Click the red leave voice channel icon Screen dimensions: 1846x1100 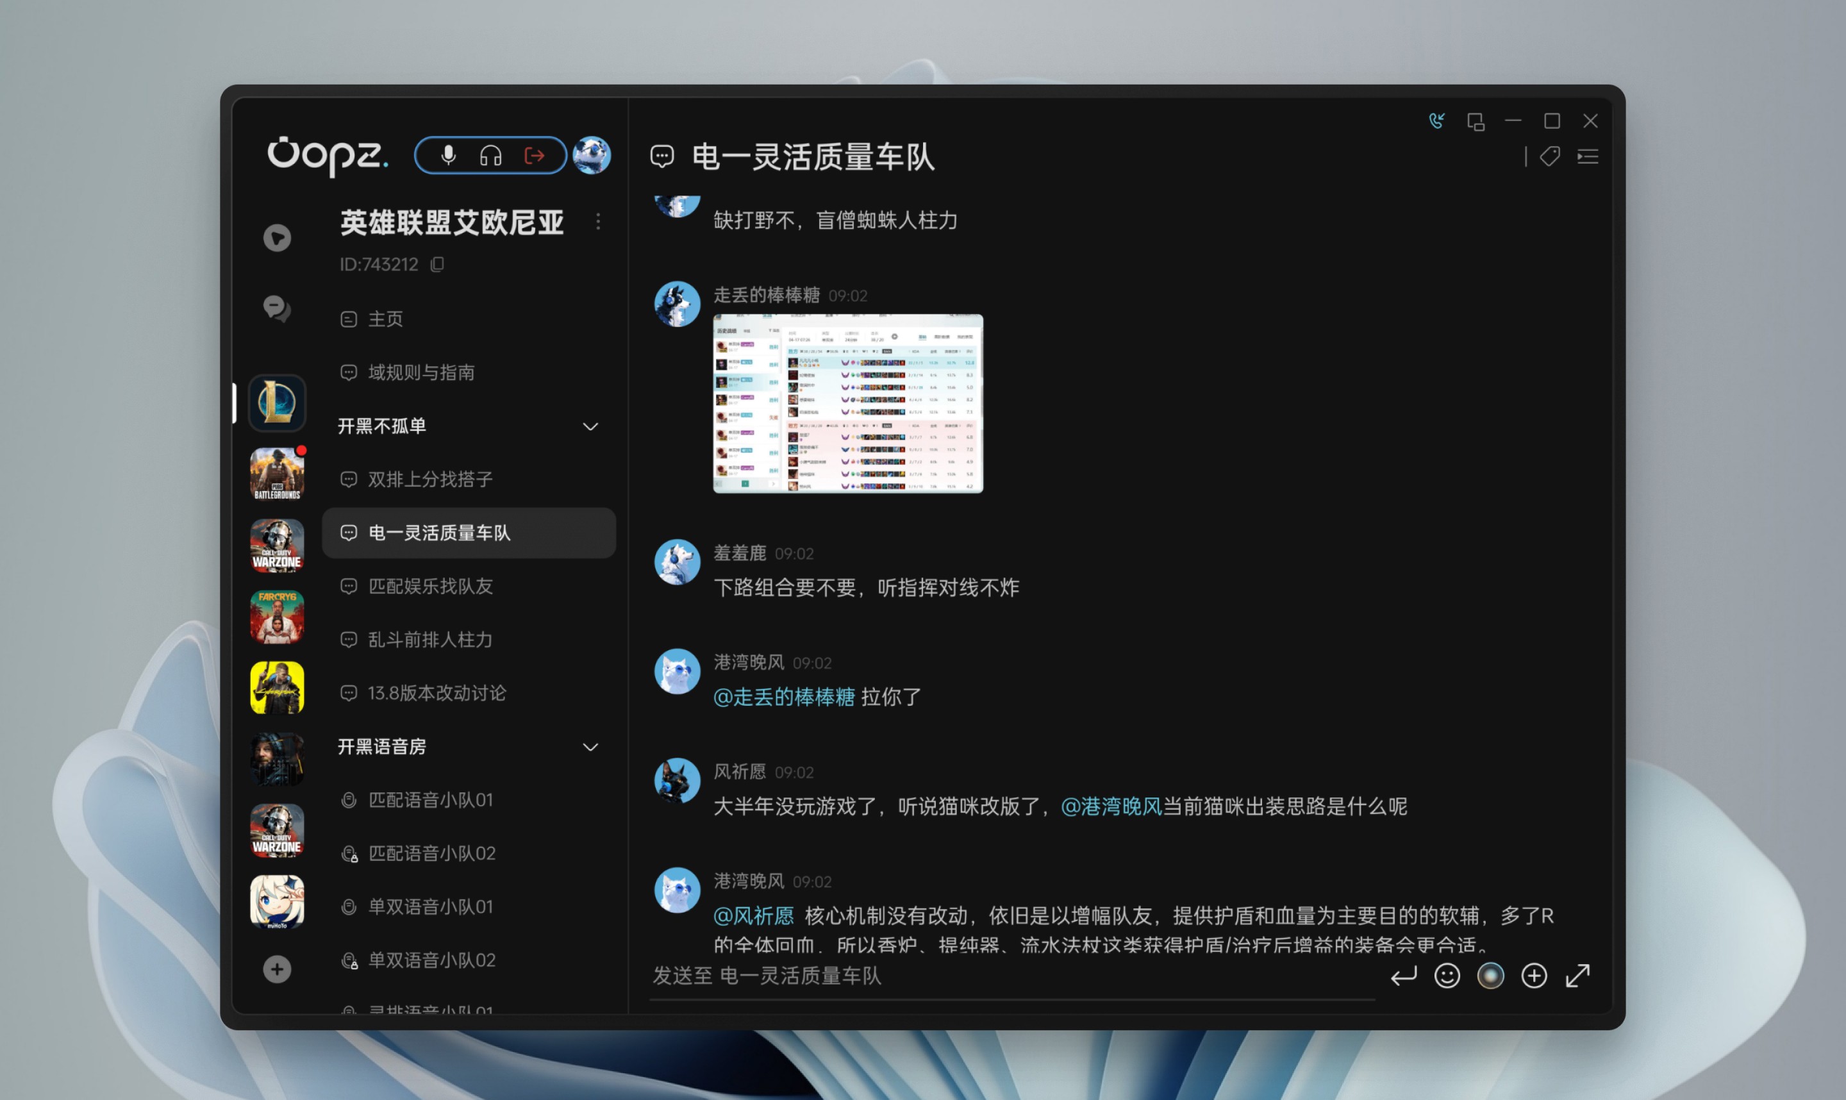(x=535, y=156)
